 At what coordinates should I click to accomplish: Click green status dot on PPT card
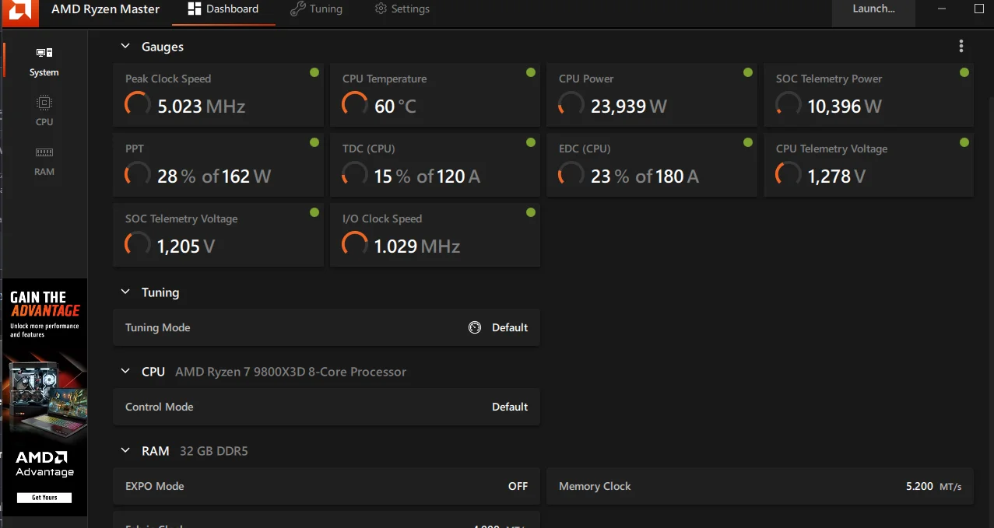[x=314, y=142]
